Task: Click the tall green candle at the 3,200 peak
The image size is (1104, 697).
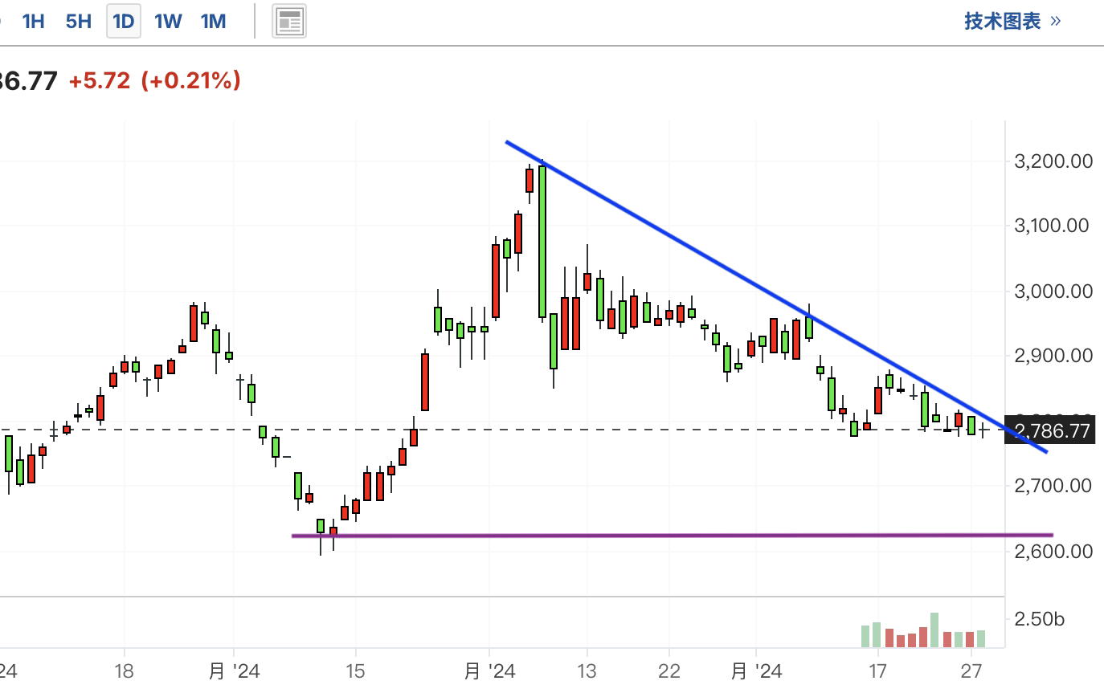Action: click(x=542, y=241)
